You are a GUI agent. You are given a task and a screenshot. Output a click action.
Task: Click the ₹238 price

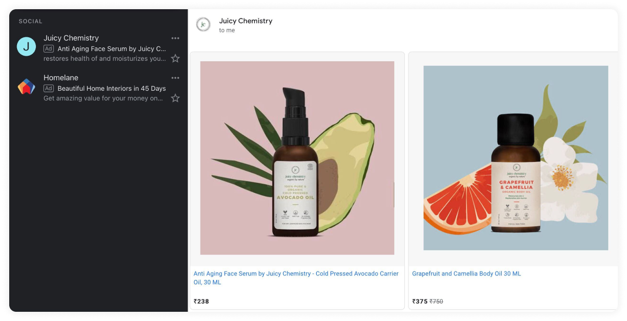coord(201,301)
